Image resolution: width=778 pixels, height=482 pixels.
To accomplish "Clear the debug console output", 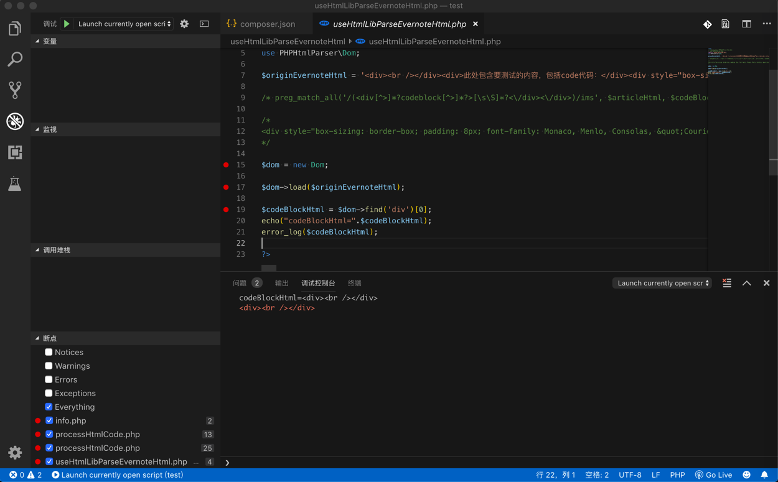I will tap(726, 283).
